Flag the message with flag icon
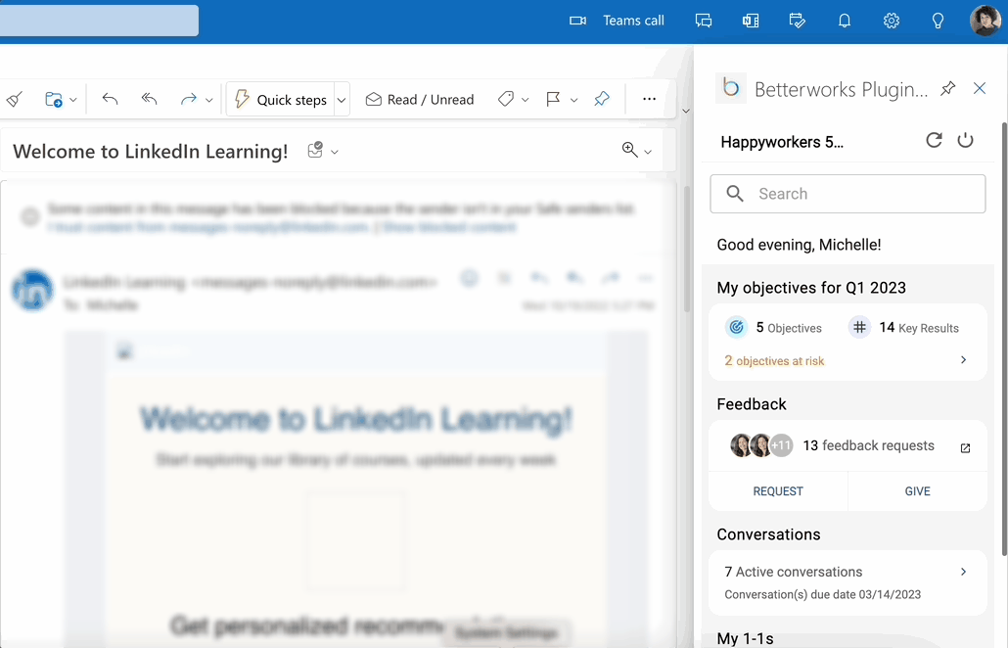1008x648 pixels. point(553,99)
